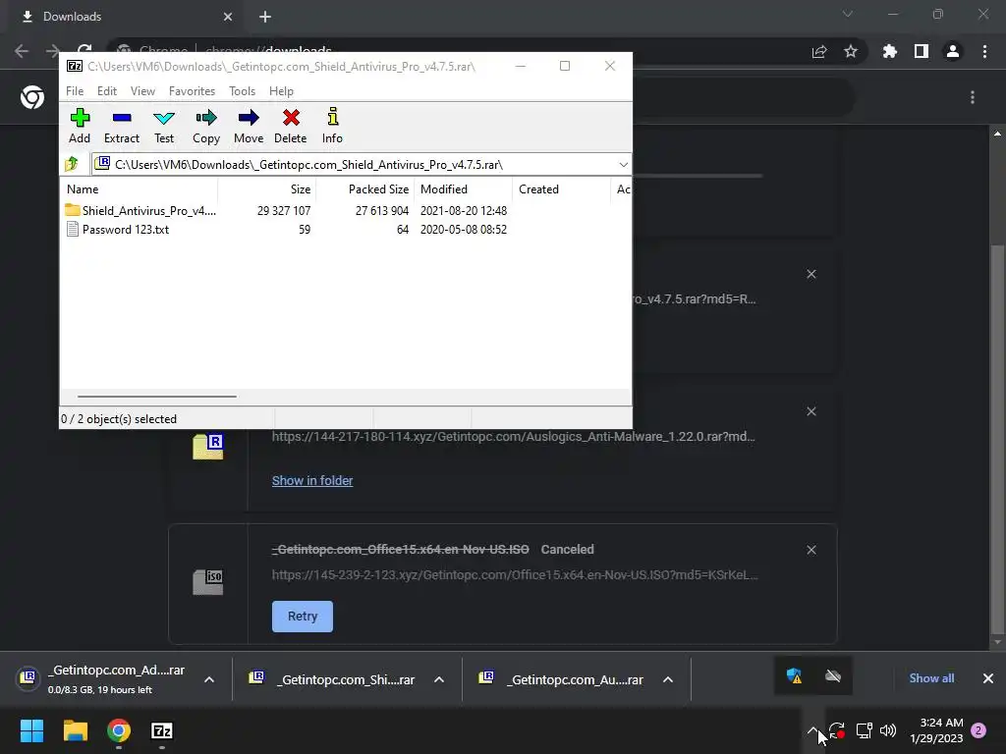Click the 7-Zip horizontal scrollbar
Screen dimensions: 1006x754
pyautogui.click(x=156, y=397)
